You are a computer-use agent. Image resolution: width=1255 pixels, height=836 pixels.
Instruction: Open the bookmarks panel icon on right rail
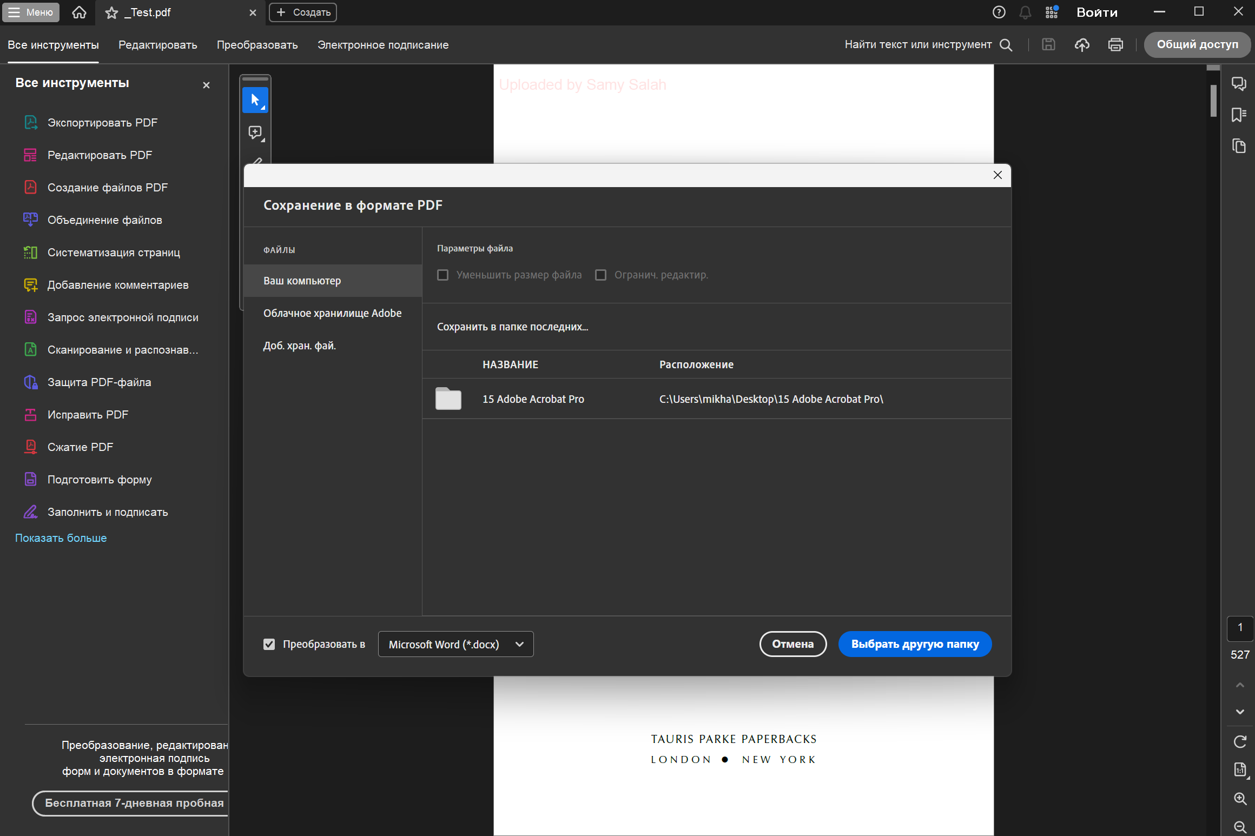point(1238,115)
